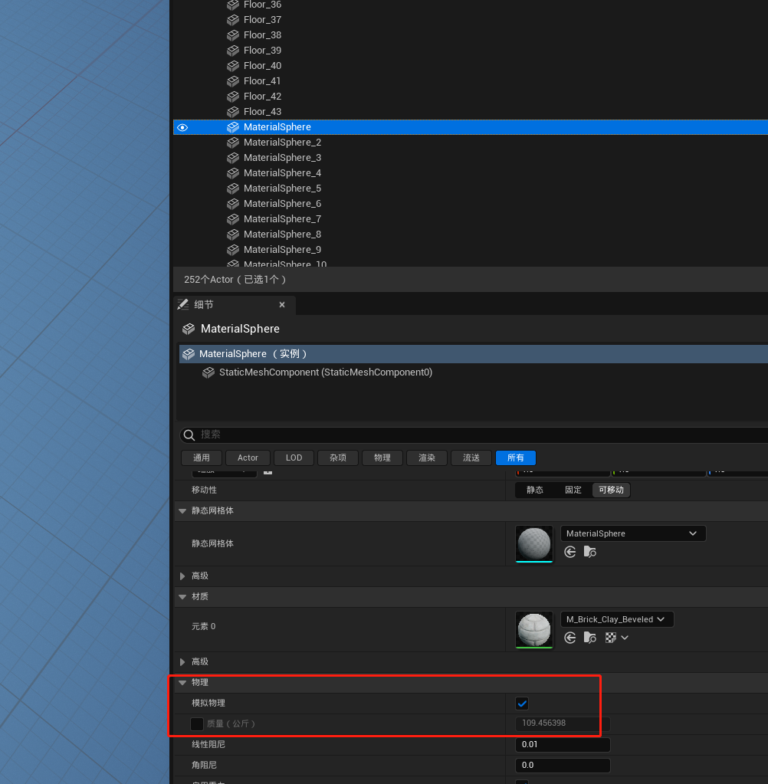Click the brick clay material thumbnail
Viewport: 768px width, 784px height.
[534, 629]
